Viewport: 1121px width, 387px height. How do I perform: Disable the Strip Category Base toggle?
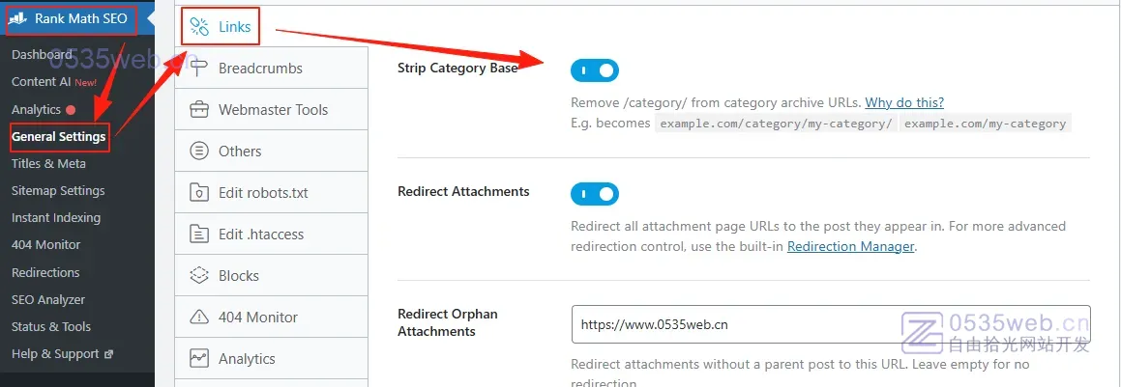pyautogui.click(x=594, y=70)
